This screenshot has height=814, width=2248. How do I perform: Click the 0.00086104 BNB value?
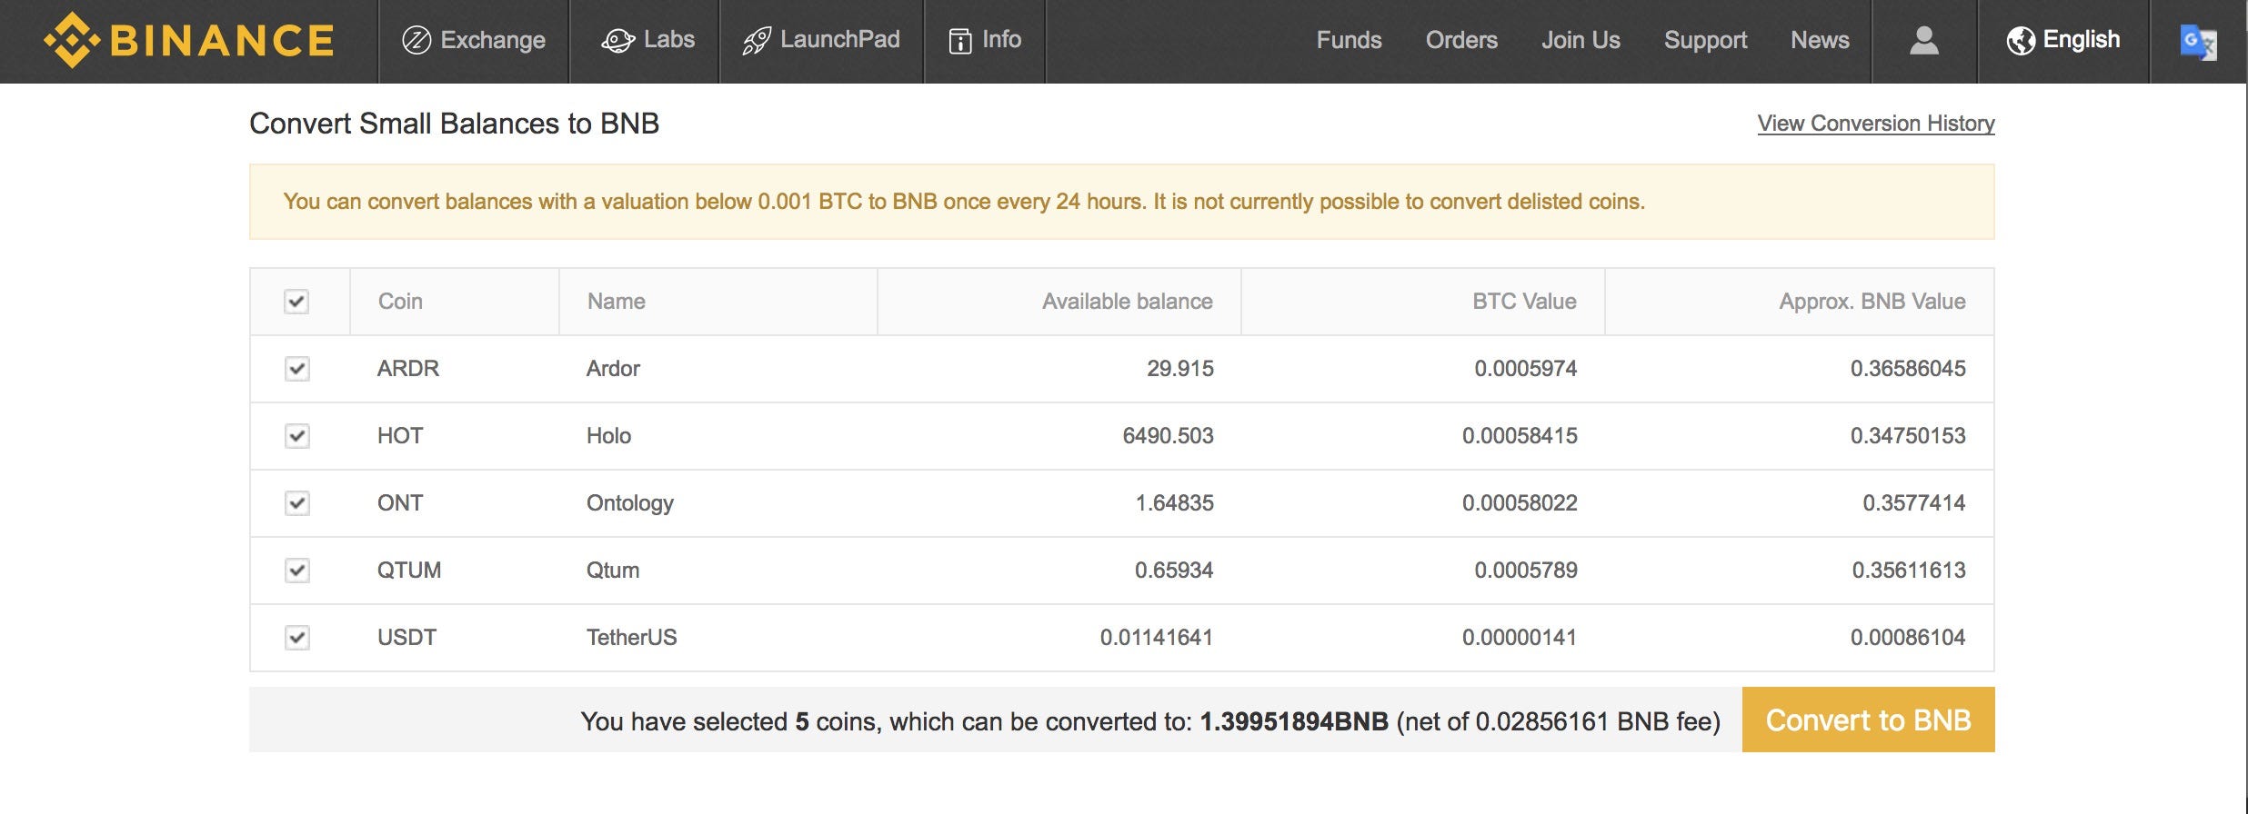pos(1908,638)
